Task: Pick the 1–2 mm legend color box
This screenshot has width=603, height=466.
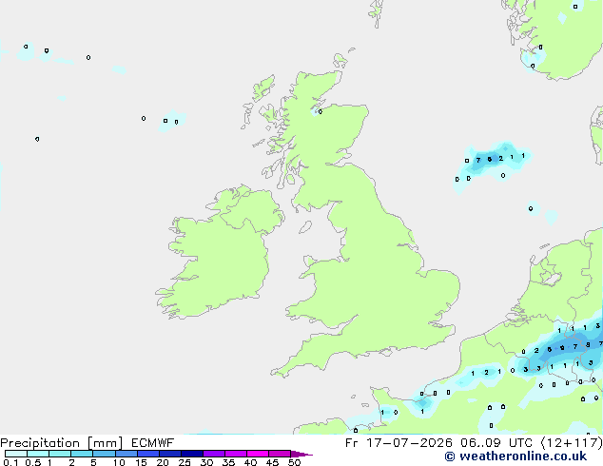Action: pos(60,454)
